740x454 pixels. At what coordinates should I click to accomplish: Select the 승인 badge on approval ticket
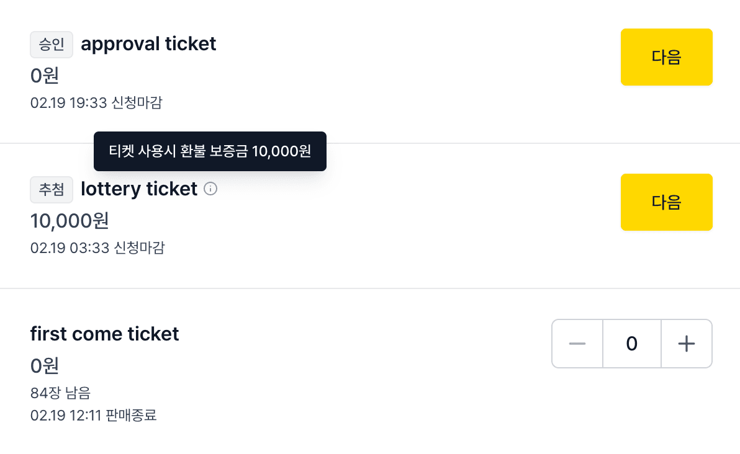click(x=52, y=45)
